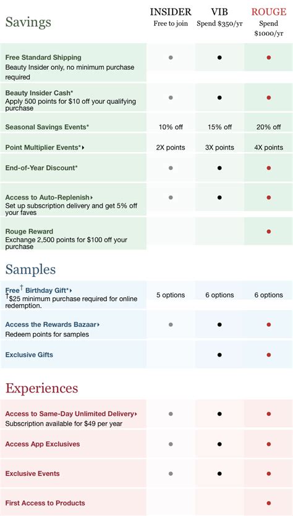Click the black VIB dot for Access App Exclusives
Viewport: 293px width, 516px height.
(x=219, y=444)
